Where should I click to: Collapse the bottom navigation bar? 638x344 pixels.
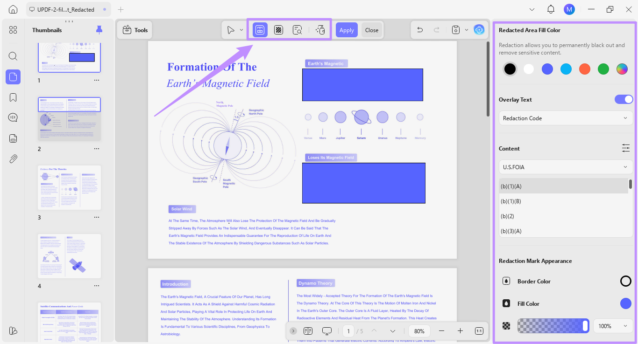click(293, 331)
